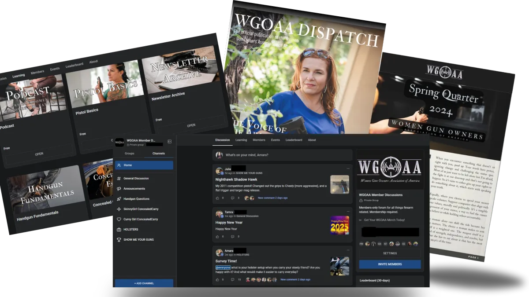Open the About tab in the front window
Image resolution: width=529 pixels, height=297 pixels.
tap(312, 140)
